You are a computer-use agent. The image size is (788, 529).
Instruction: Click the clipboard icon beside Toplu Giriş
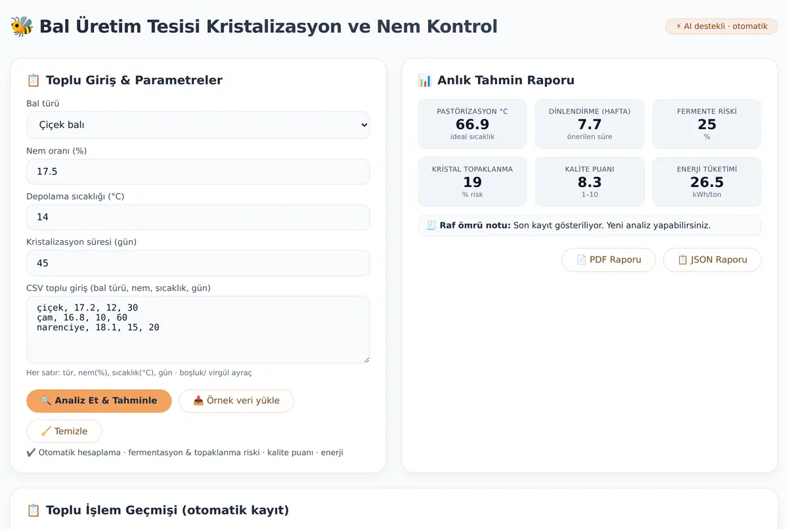(33, 80)
